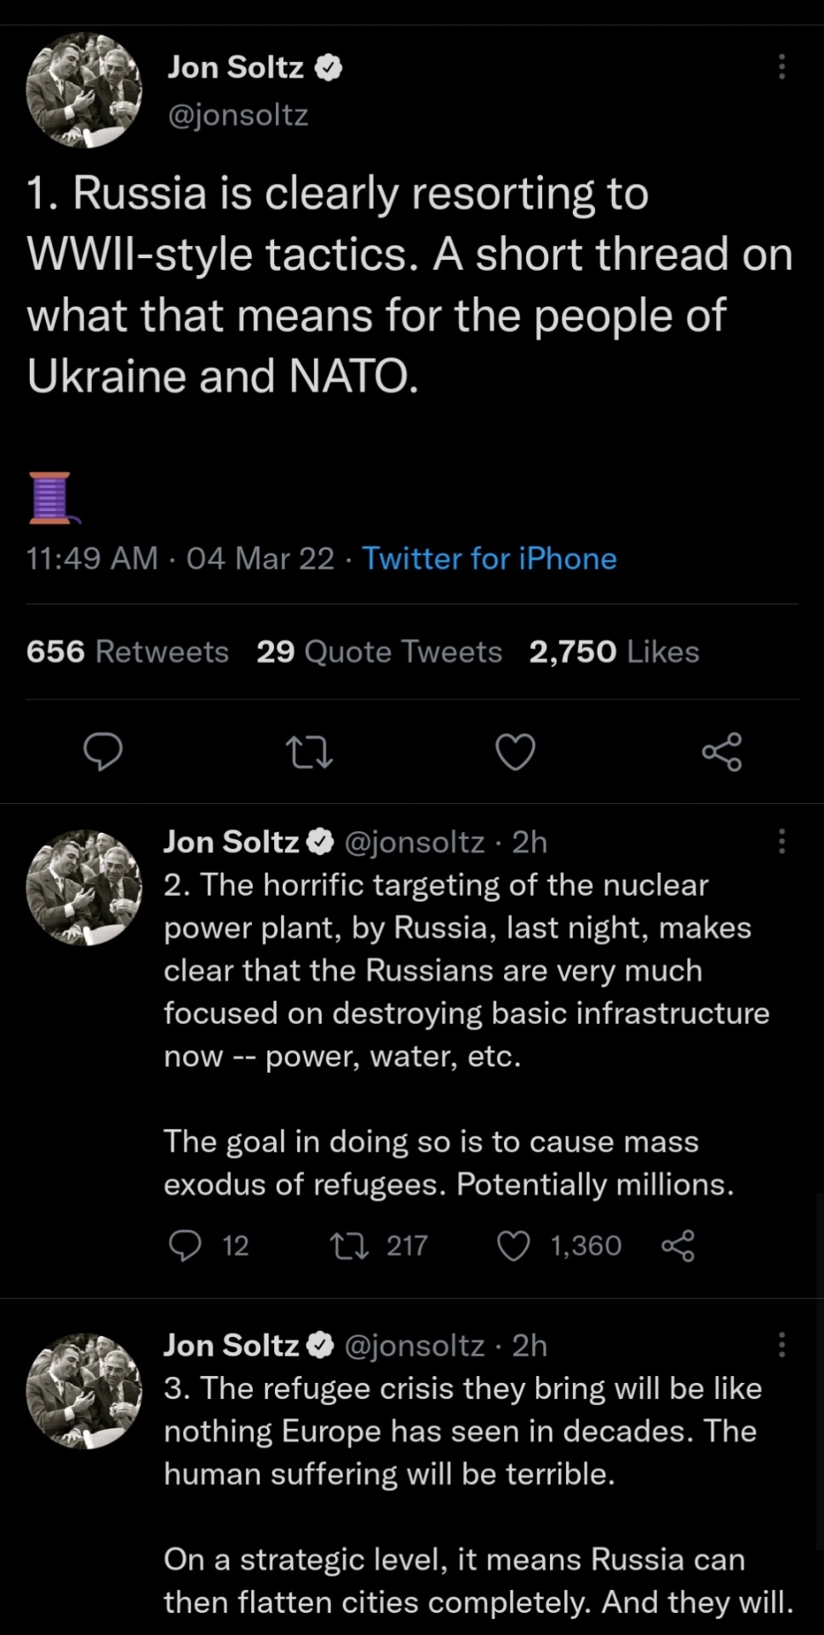824x1635 pixels.
Task: Open more options menu on tweet 2
Action: (781, 841)
